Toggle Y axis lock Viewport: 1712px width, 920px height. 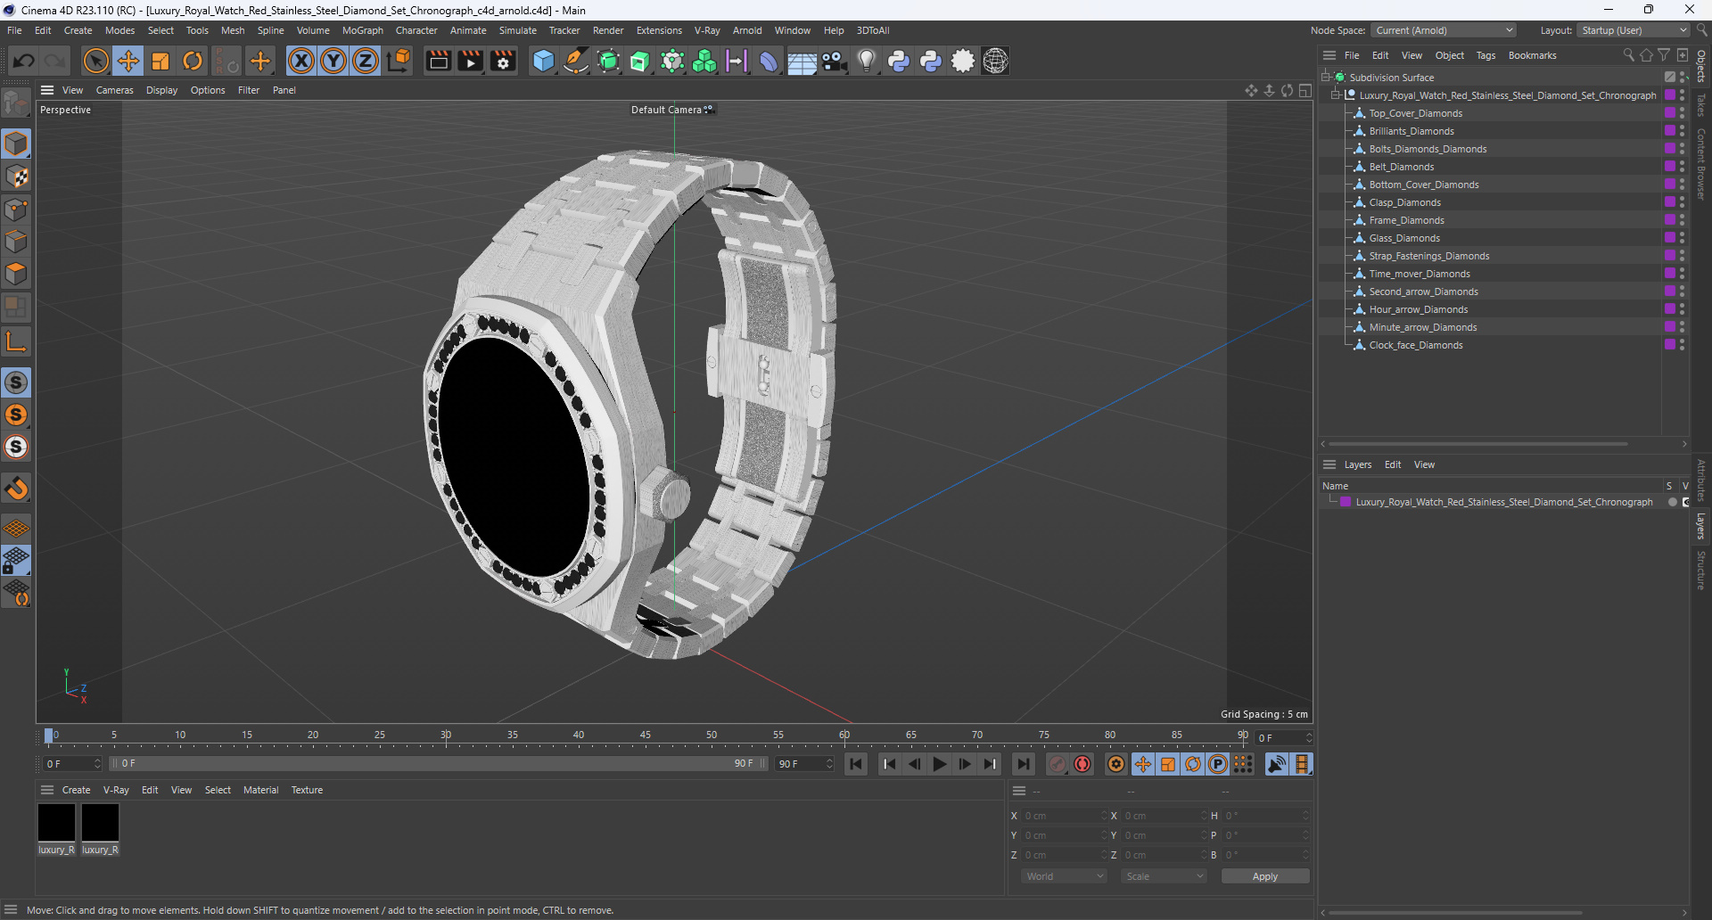(333, 61)
